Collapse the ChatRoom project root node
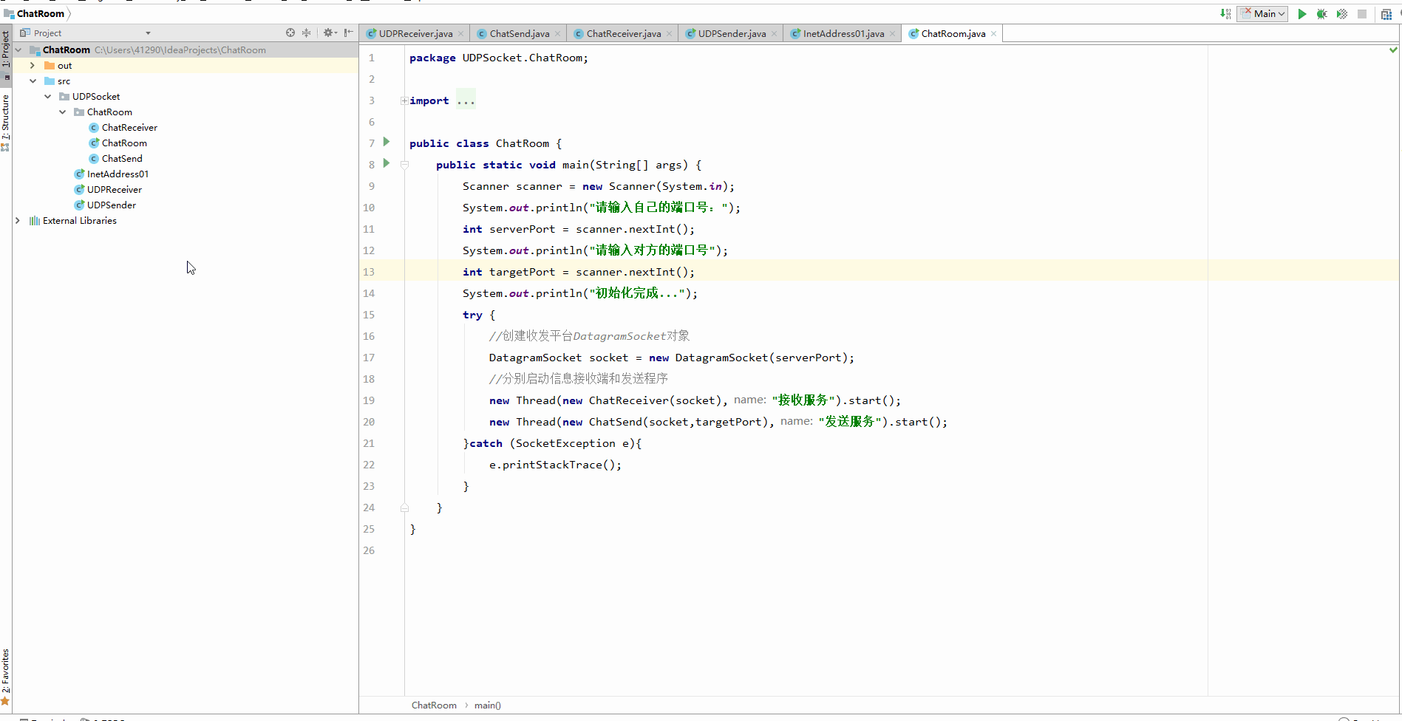The width and height of the screenshot is (1402, 721). 18,50
